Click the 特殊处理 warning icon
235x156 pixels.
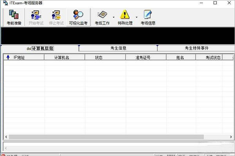[x=125, y=17]
